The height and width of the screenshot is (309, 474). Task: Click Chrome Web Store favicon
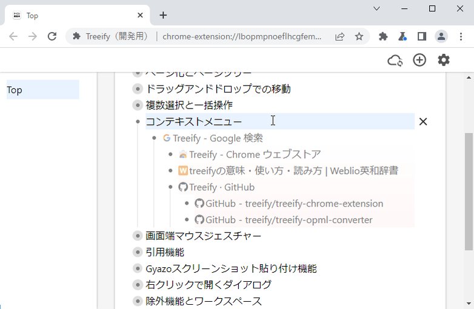[x=183, y=154]
